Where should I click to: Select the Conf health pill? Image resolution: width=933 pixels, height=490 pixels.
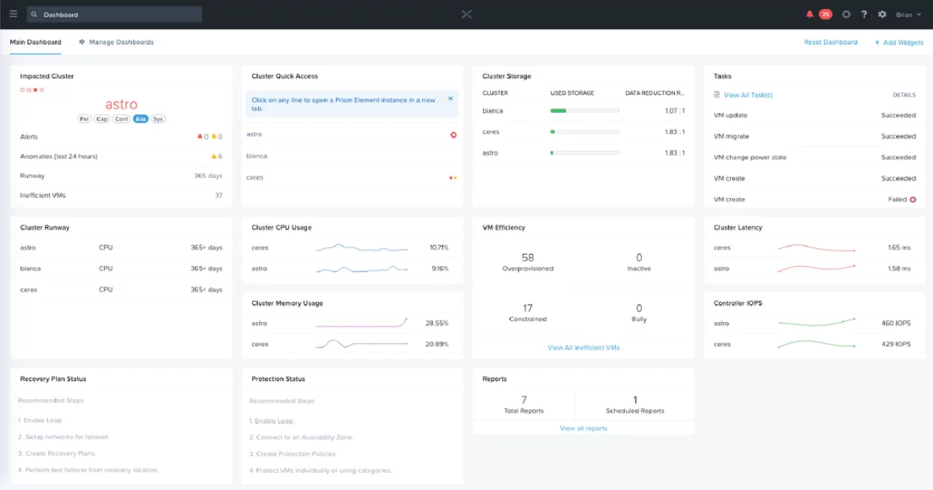tap(122, 119)
